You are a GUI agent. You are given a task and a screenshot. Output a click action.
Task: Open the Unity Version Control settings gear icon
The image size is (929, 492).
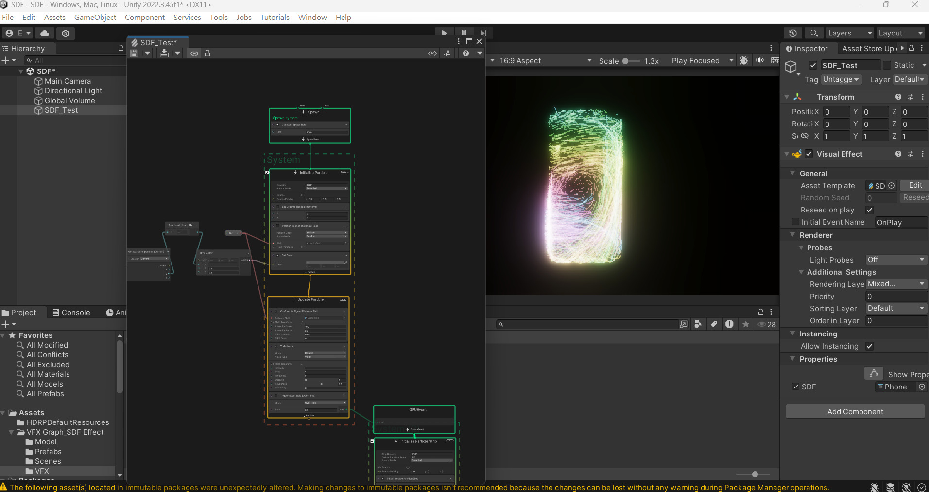pyautogui.click(x=66, y=33)
